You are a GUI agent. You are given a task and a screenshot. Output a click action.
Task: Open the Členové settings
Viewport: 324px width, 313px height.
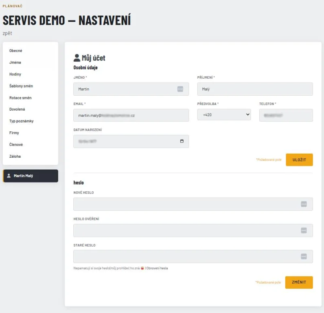(16, 145)
